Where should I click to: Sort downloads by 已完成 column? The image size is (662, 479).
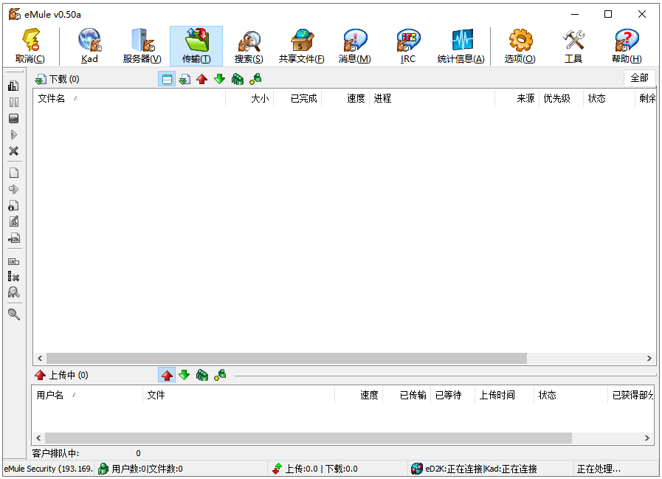click(297, 98)
